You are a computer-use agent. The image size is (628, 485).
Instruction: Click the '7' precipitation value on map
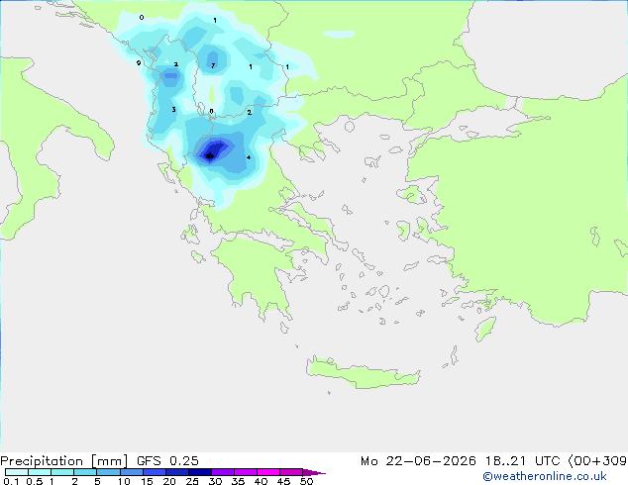click(213, 65)
